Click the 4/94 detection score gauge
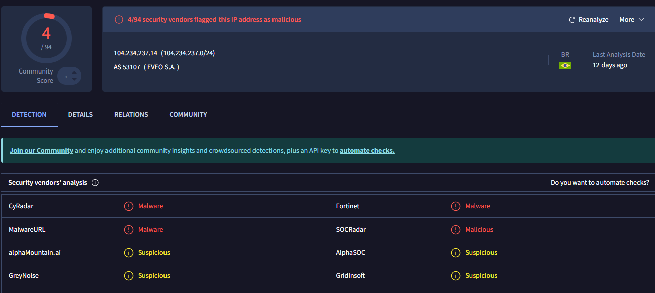This screenshot has width=655, height=293. [46, 38]
